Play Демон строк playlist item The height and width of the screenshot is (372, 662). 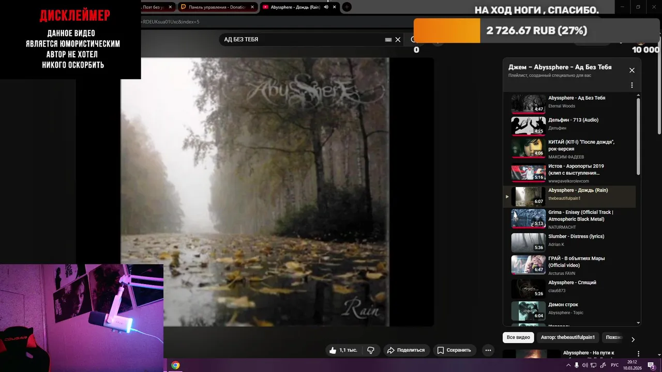click(x=569, y=311)
